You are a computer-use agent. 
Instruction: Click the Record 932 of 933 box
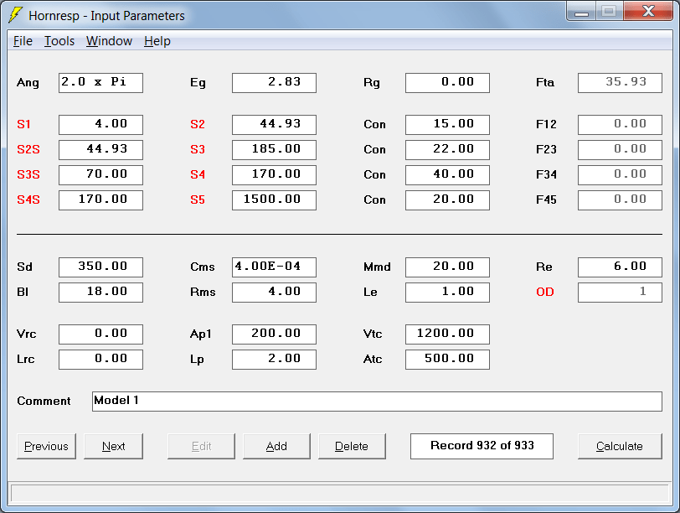pos(482,446)
